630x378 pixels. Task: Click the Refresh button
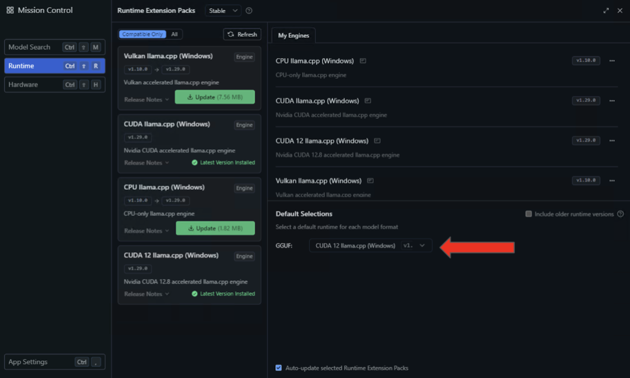click(242, 34)
